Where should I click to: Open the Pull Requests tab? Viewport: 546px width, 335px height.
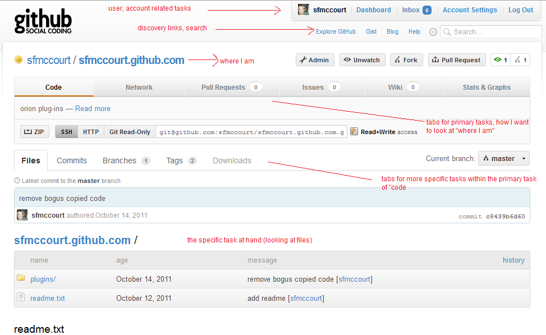[232, 87]
